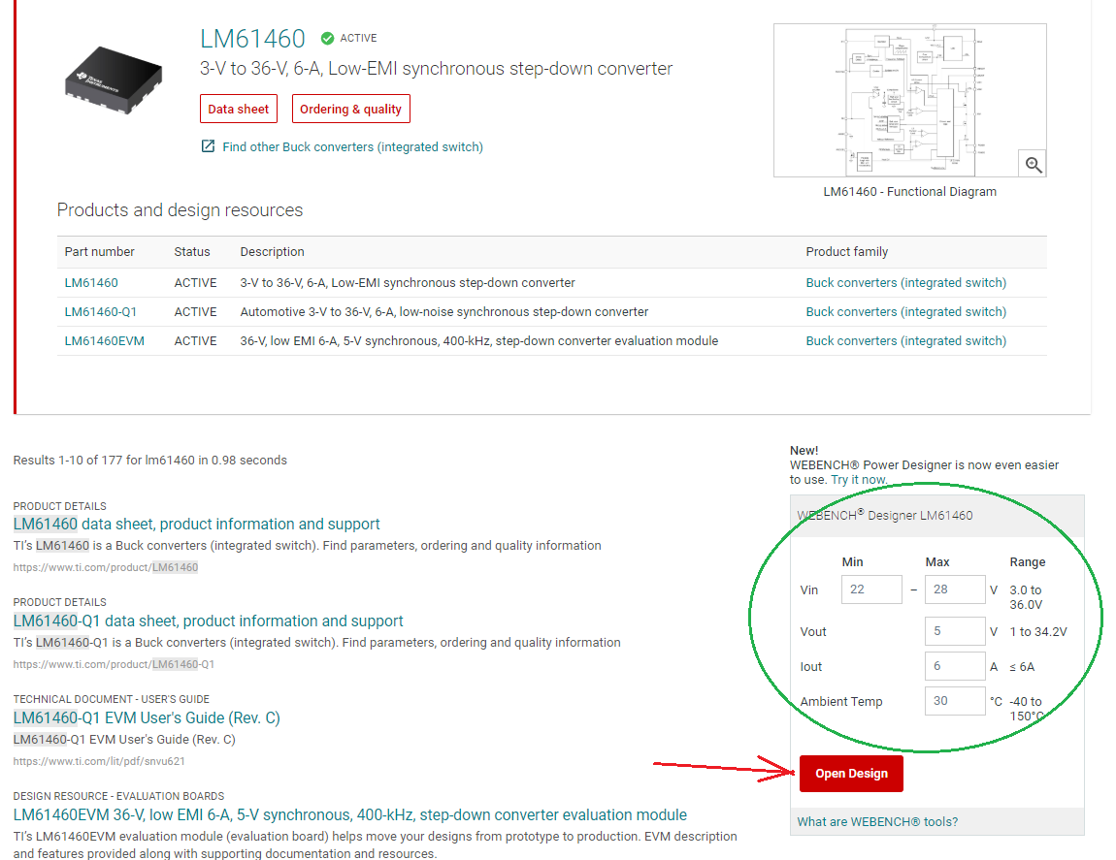
Task: Click the Product family column header
Action: coord(847,252)
